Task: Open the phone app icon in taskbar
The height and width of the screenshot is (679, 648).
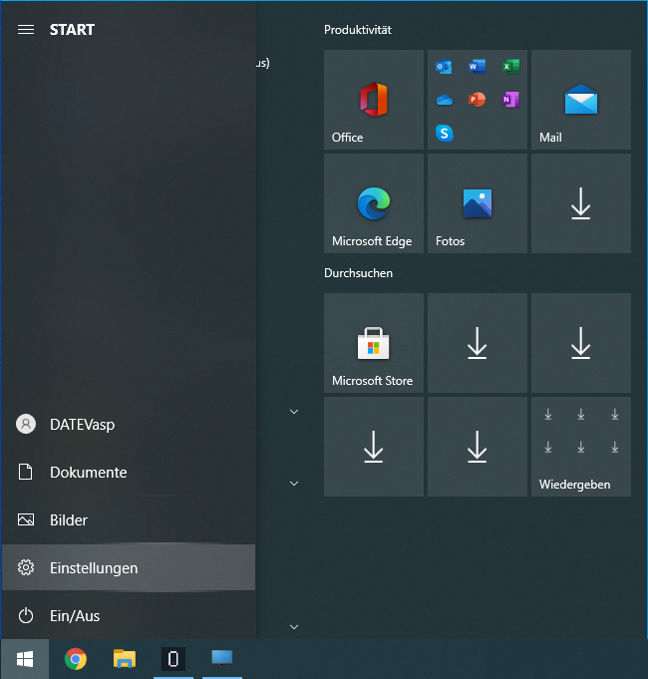Action: coord(173,659)
